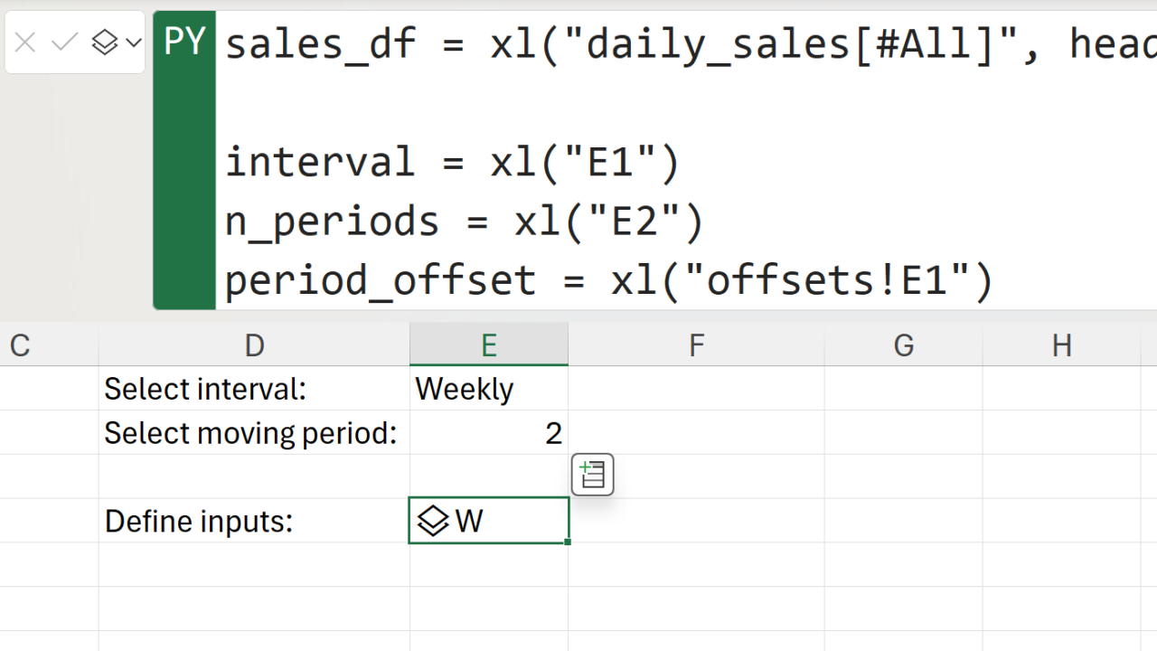This screenshot has height=651, width=1157.
Task: Open the Python output type dropdown arrow
Action: click(134, 42)
